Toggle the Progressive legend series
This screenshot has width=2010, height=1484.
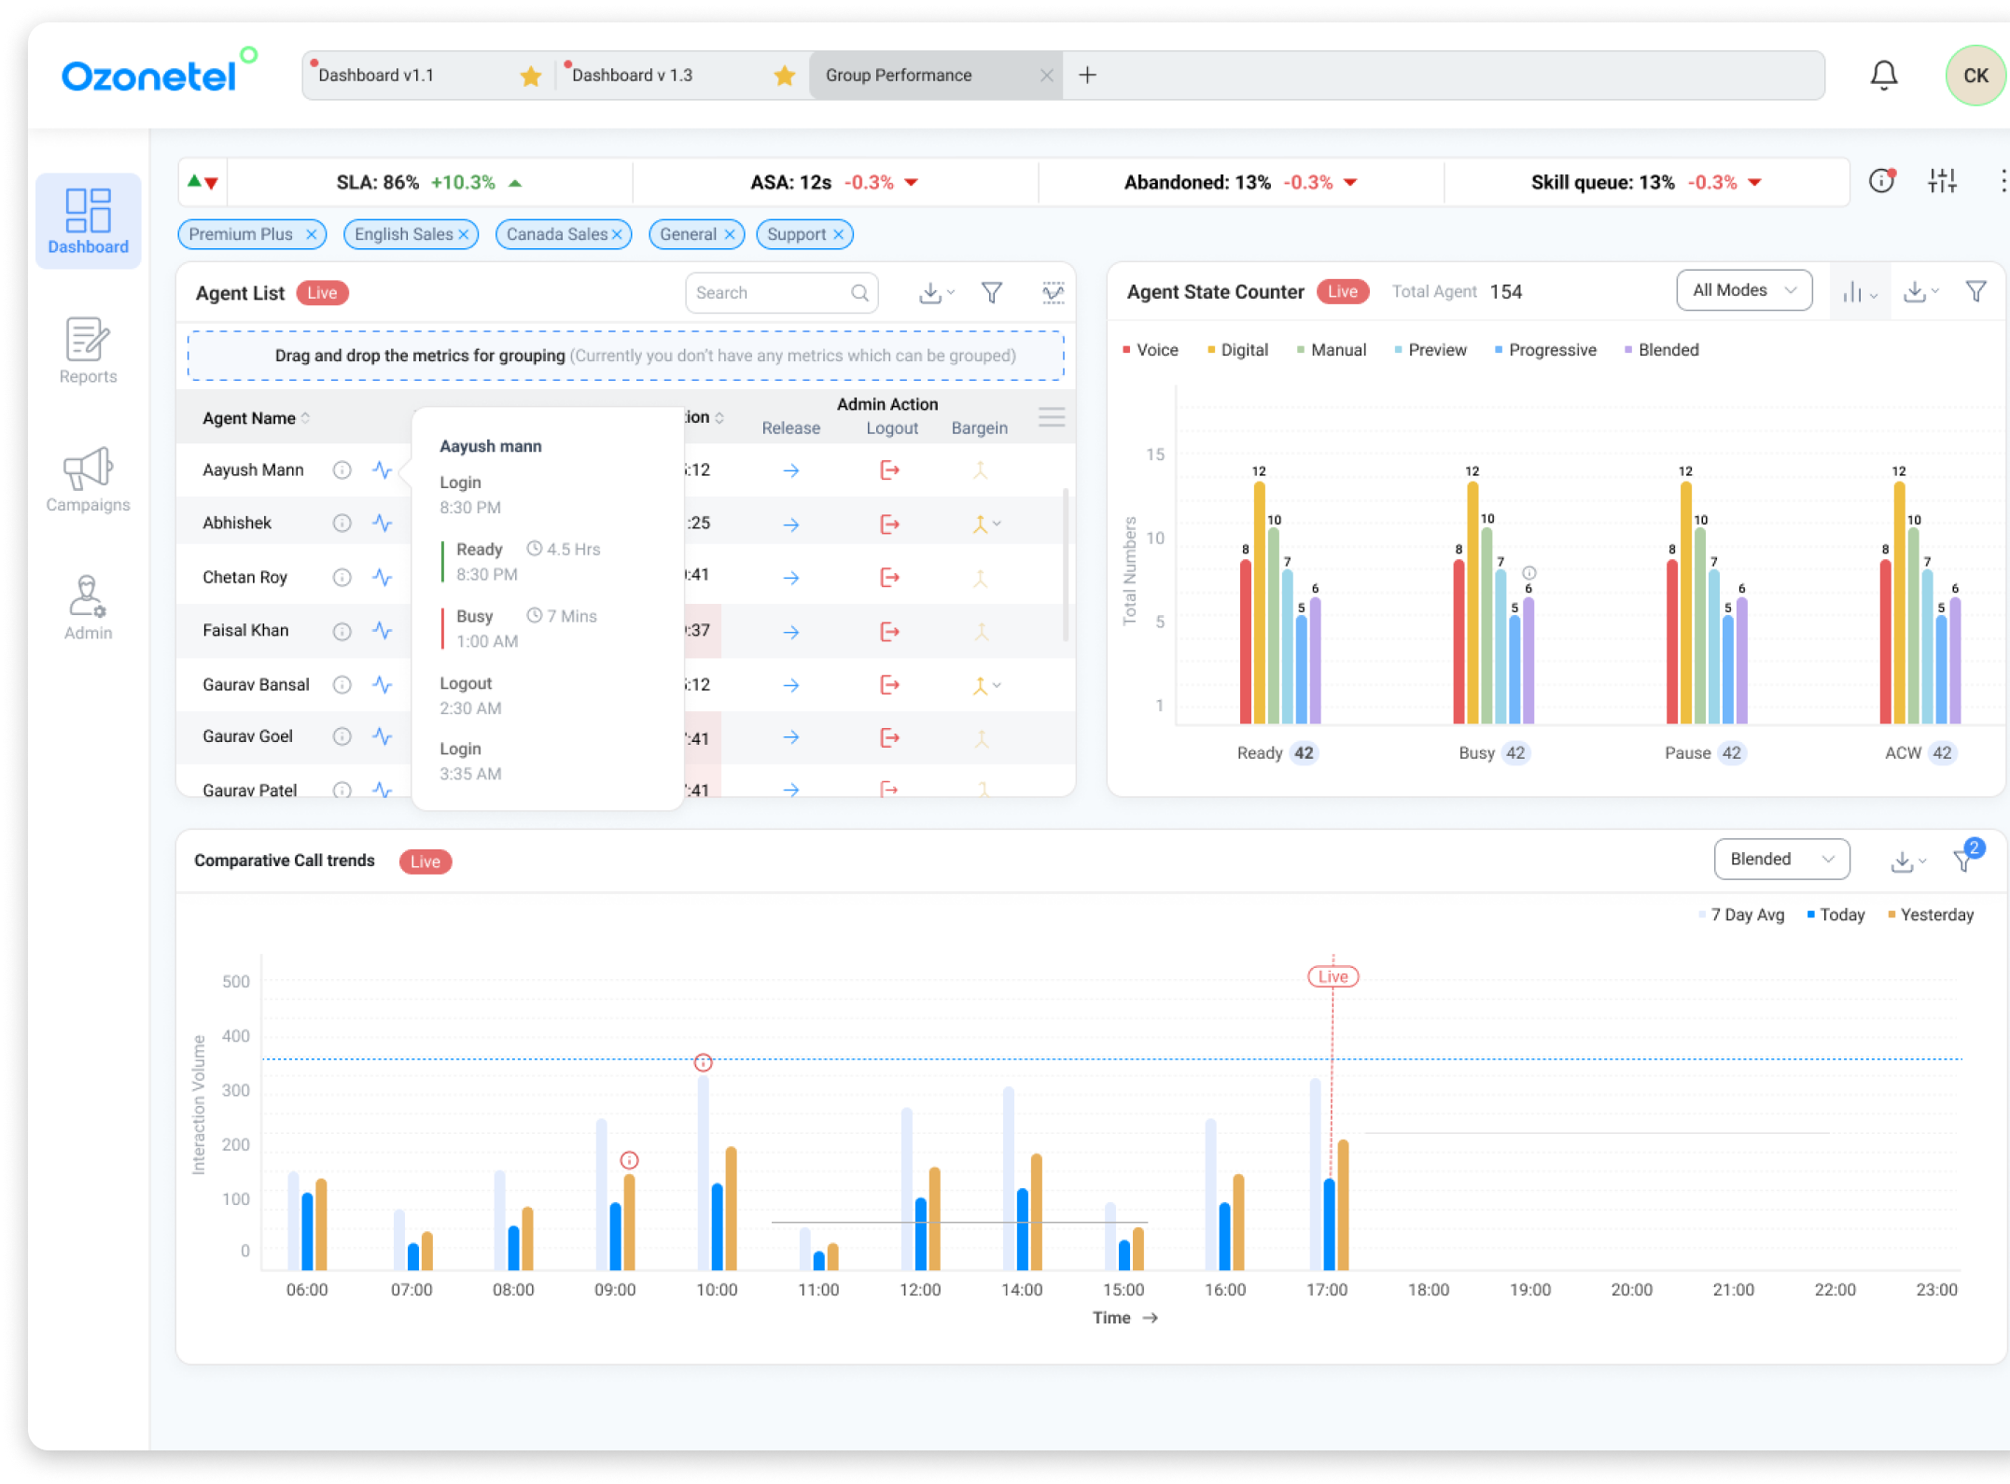coord(1545,350)
